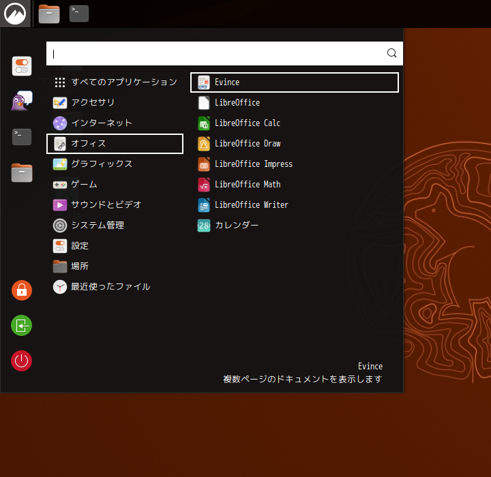The image size is (491, 477).
Task: Select the すべてのアプリケーション category
Action: click(115, 82)
